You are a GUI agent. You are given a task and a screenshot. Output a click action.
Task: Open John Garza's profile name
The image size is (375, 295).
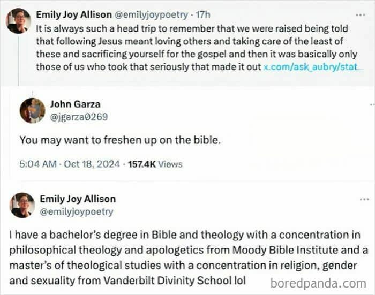75,104
